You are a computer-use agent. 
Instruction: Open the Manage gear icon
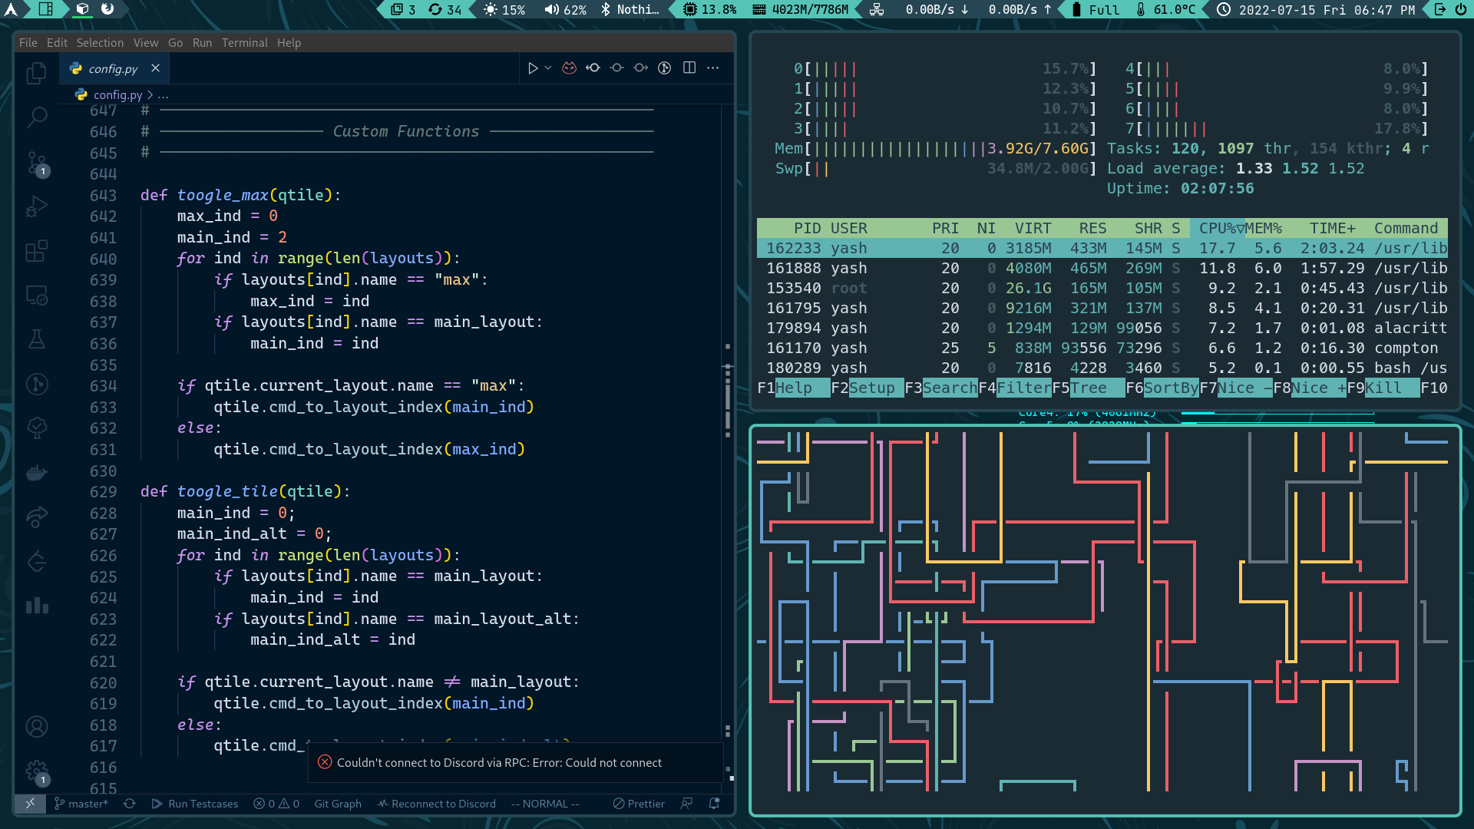[36, 771]
